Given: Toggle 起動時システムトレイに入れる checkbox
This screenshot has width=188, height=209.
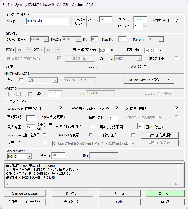Looking at the screenshot, I should (116, 108).
